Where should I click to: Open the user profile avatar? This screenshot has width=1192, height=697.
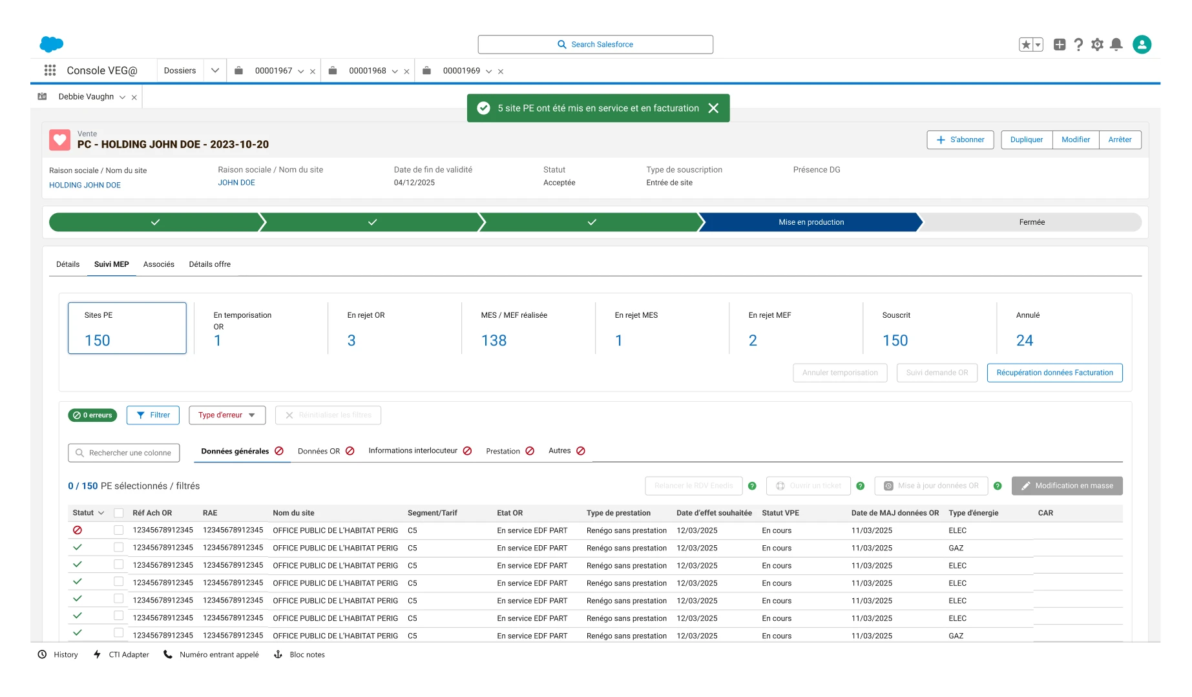[x=1142, y=45]
